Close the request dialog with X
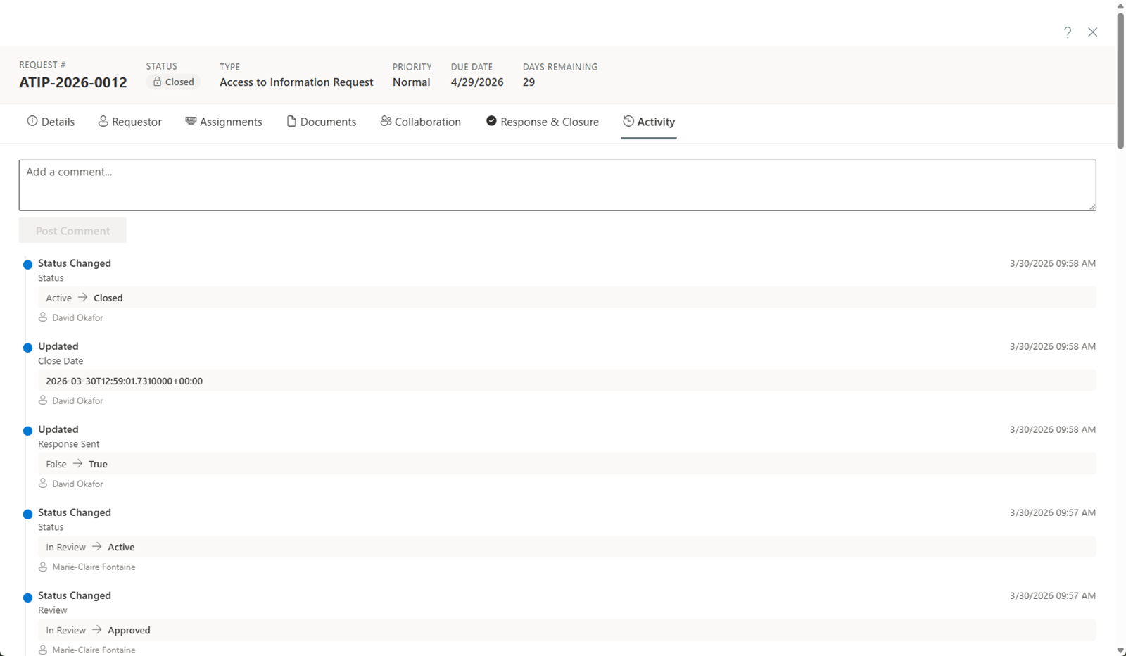Screen dimensions: 1126x656 (1092, 32)
